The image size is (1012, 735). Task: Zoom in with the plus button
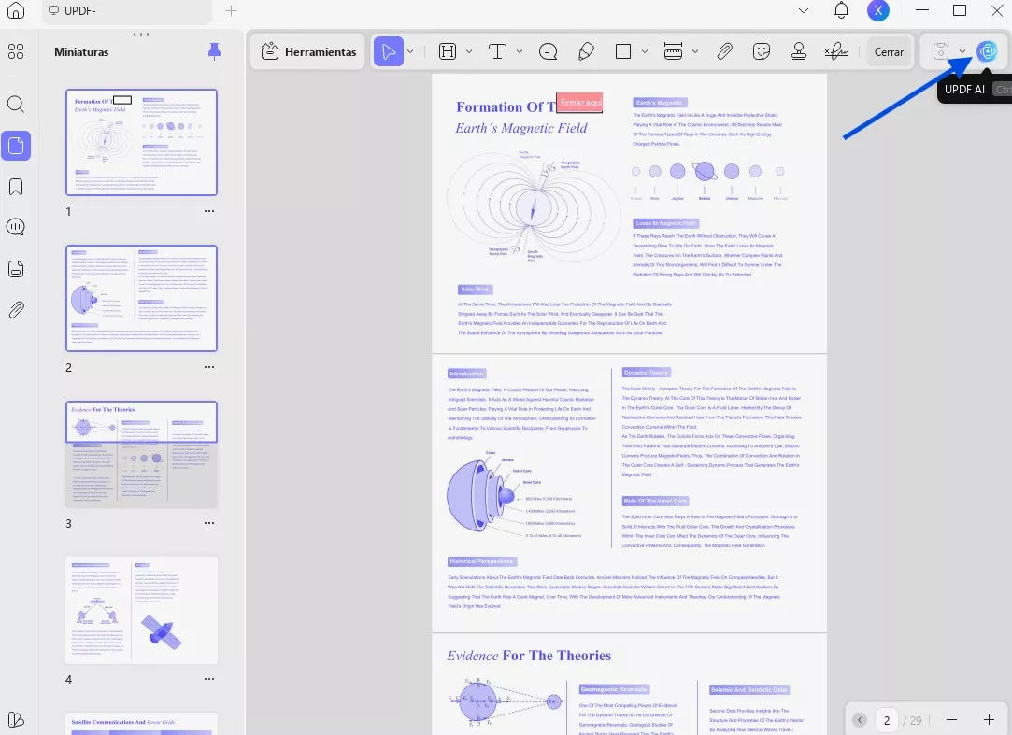pyautogui.click(x=989, y=719)
